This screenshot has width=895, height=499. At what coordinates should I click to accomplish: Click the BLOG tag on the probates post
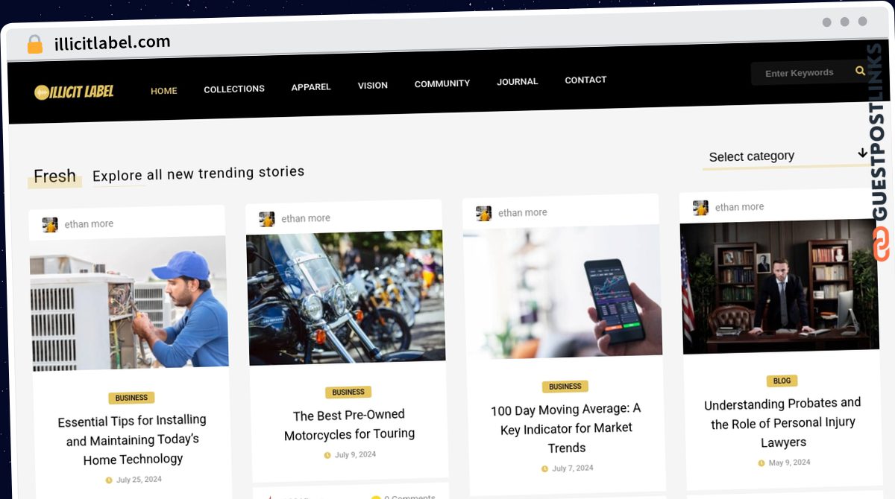pos(782,381)
